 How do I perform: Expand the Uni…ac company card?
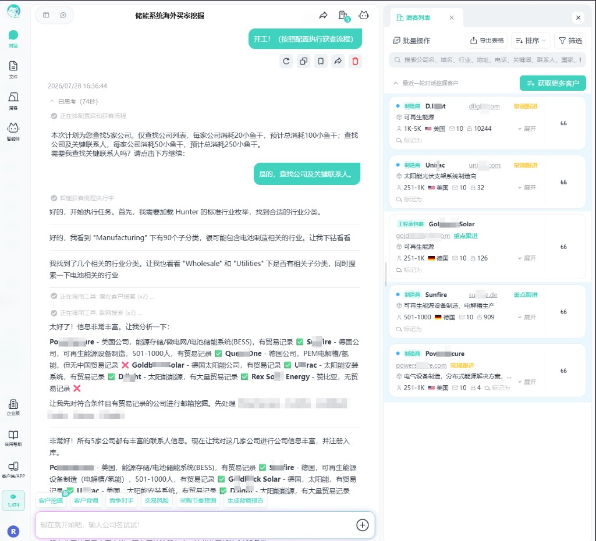tap(527, 188)
